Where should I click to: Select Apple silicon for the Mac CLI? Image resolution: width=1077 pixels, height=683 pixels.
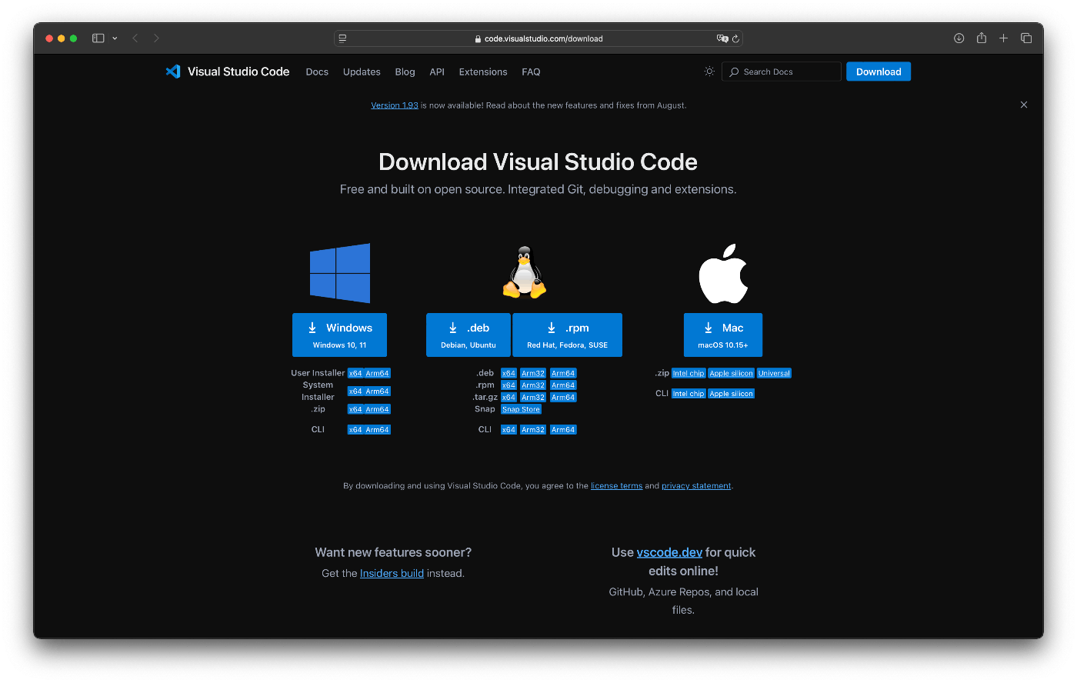pos(731,394)
